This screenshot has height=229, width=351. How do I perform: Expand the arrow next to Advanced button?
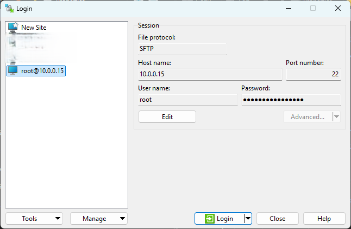click(x=336, y=116)
